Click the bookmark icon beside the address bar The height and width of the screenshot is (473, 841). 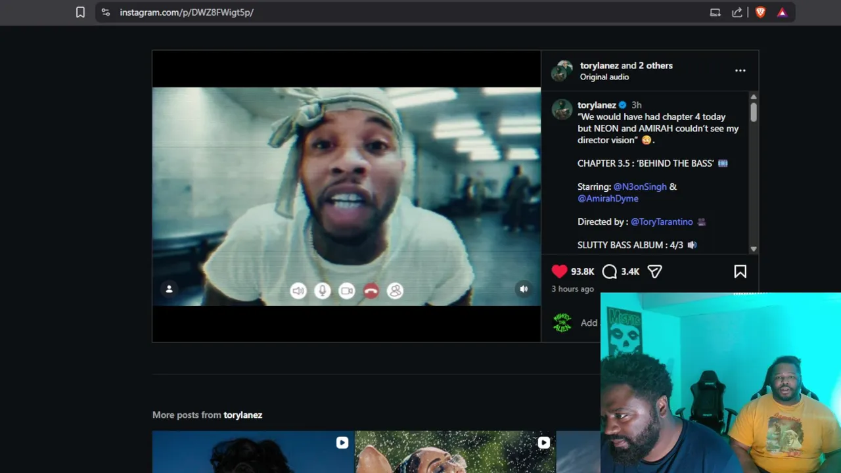(80, 12)
